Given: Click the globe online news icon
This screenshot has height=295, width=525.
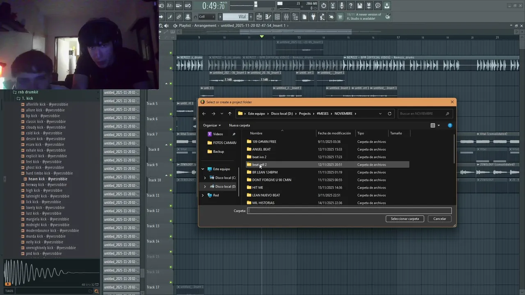Looking at the screenshot, I should tap(388, 16).
